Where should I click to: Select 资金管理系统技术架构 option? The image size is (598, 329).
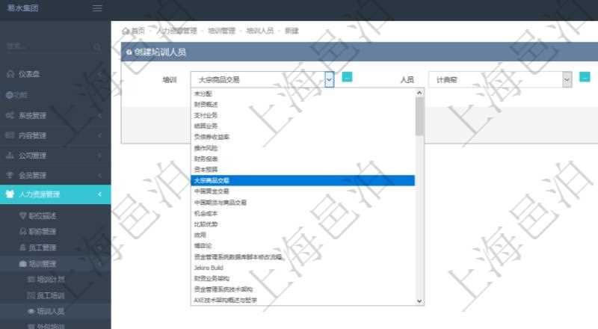303,289
